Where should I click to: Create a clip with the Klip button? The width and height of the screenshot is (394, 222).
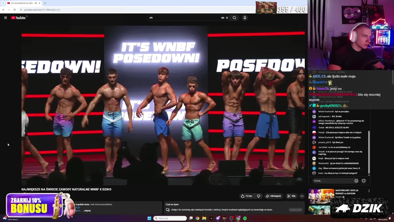(291, 196)
